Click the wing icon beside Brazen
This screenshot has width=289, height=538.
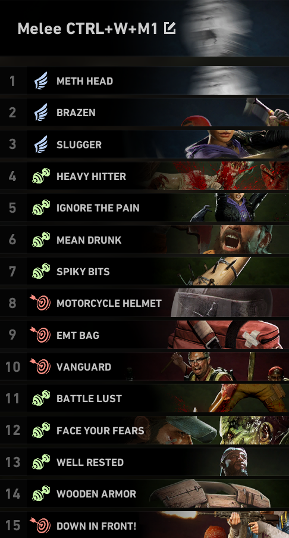(41, 113)
